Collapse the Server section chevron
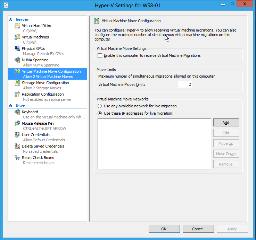The width and height of the screenshot is (256, 240). [x=11, y=19]
